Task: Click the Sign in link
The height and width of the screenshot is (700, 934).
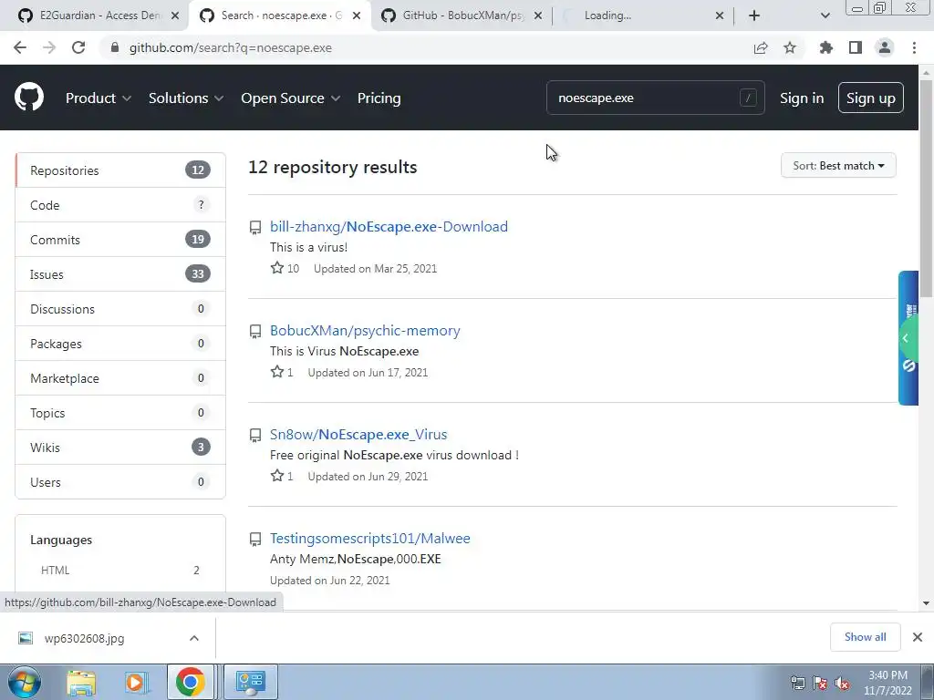Action: pyautogui.click(x=802, y=98)
